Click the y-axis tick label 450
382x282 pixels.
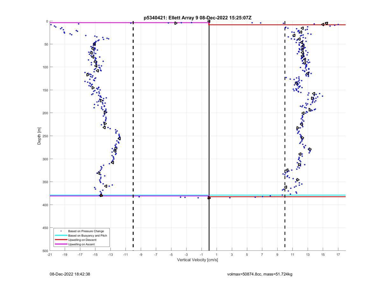click(45, 228)
